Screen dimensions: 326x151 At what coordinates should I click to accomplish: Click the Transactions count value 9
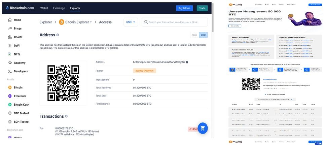134,80
